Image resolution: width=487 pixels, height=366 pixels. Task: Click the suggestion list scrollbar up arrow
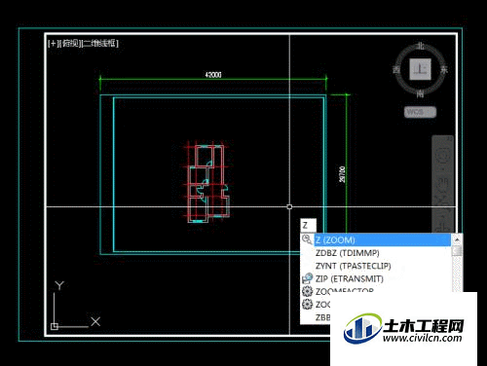pos(457,239)
